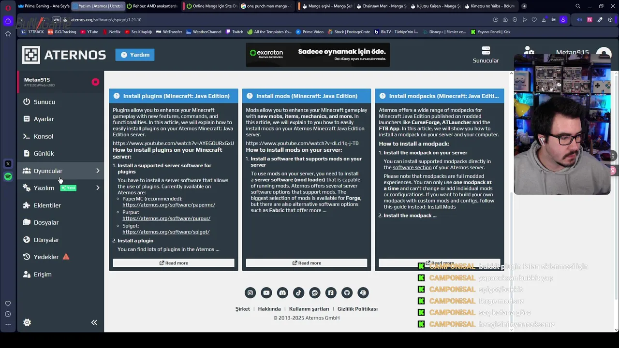619x348 pixels.
Task: Open the Sunucular servers icon in header
Action: (486, 55)
